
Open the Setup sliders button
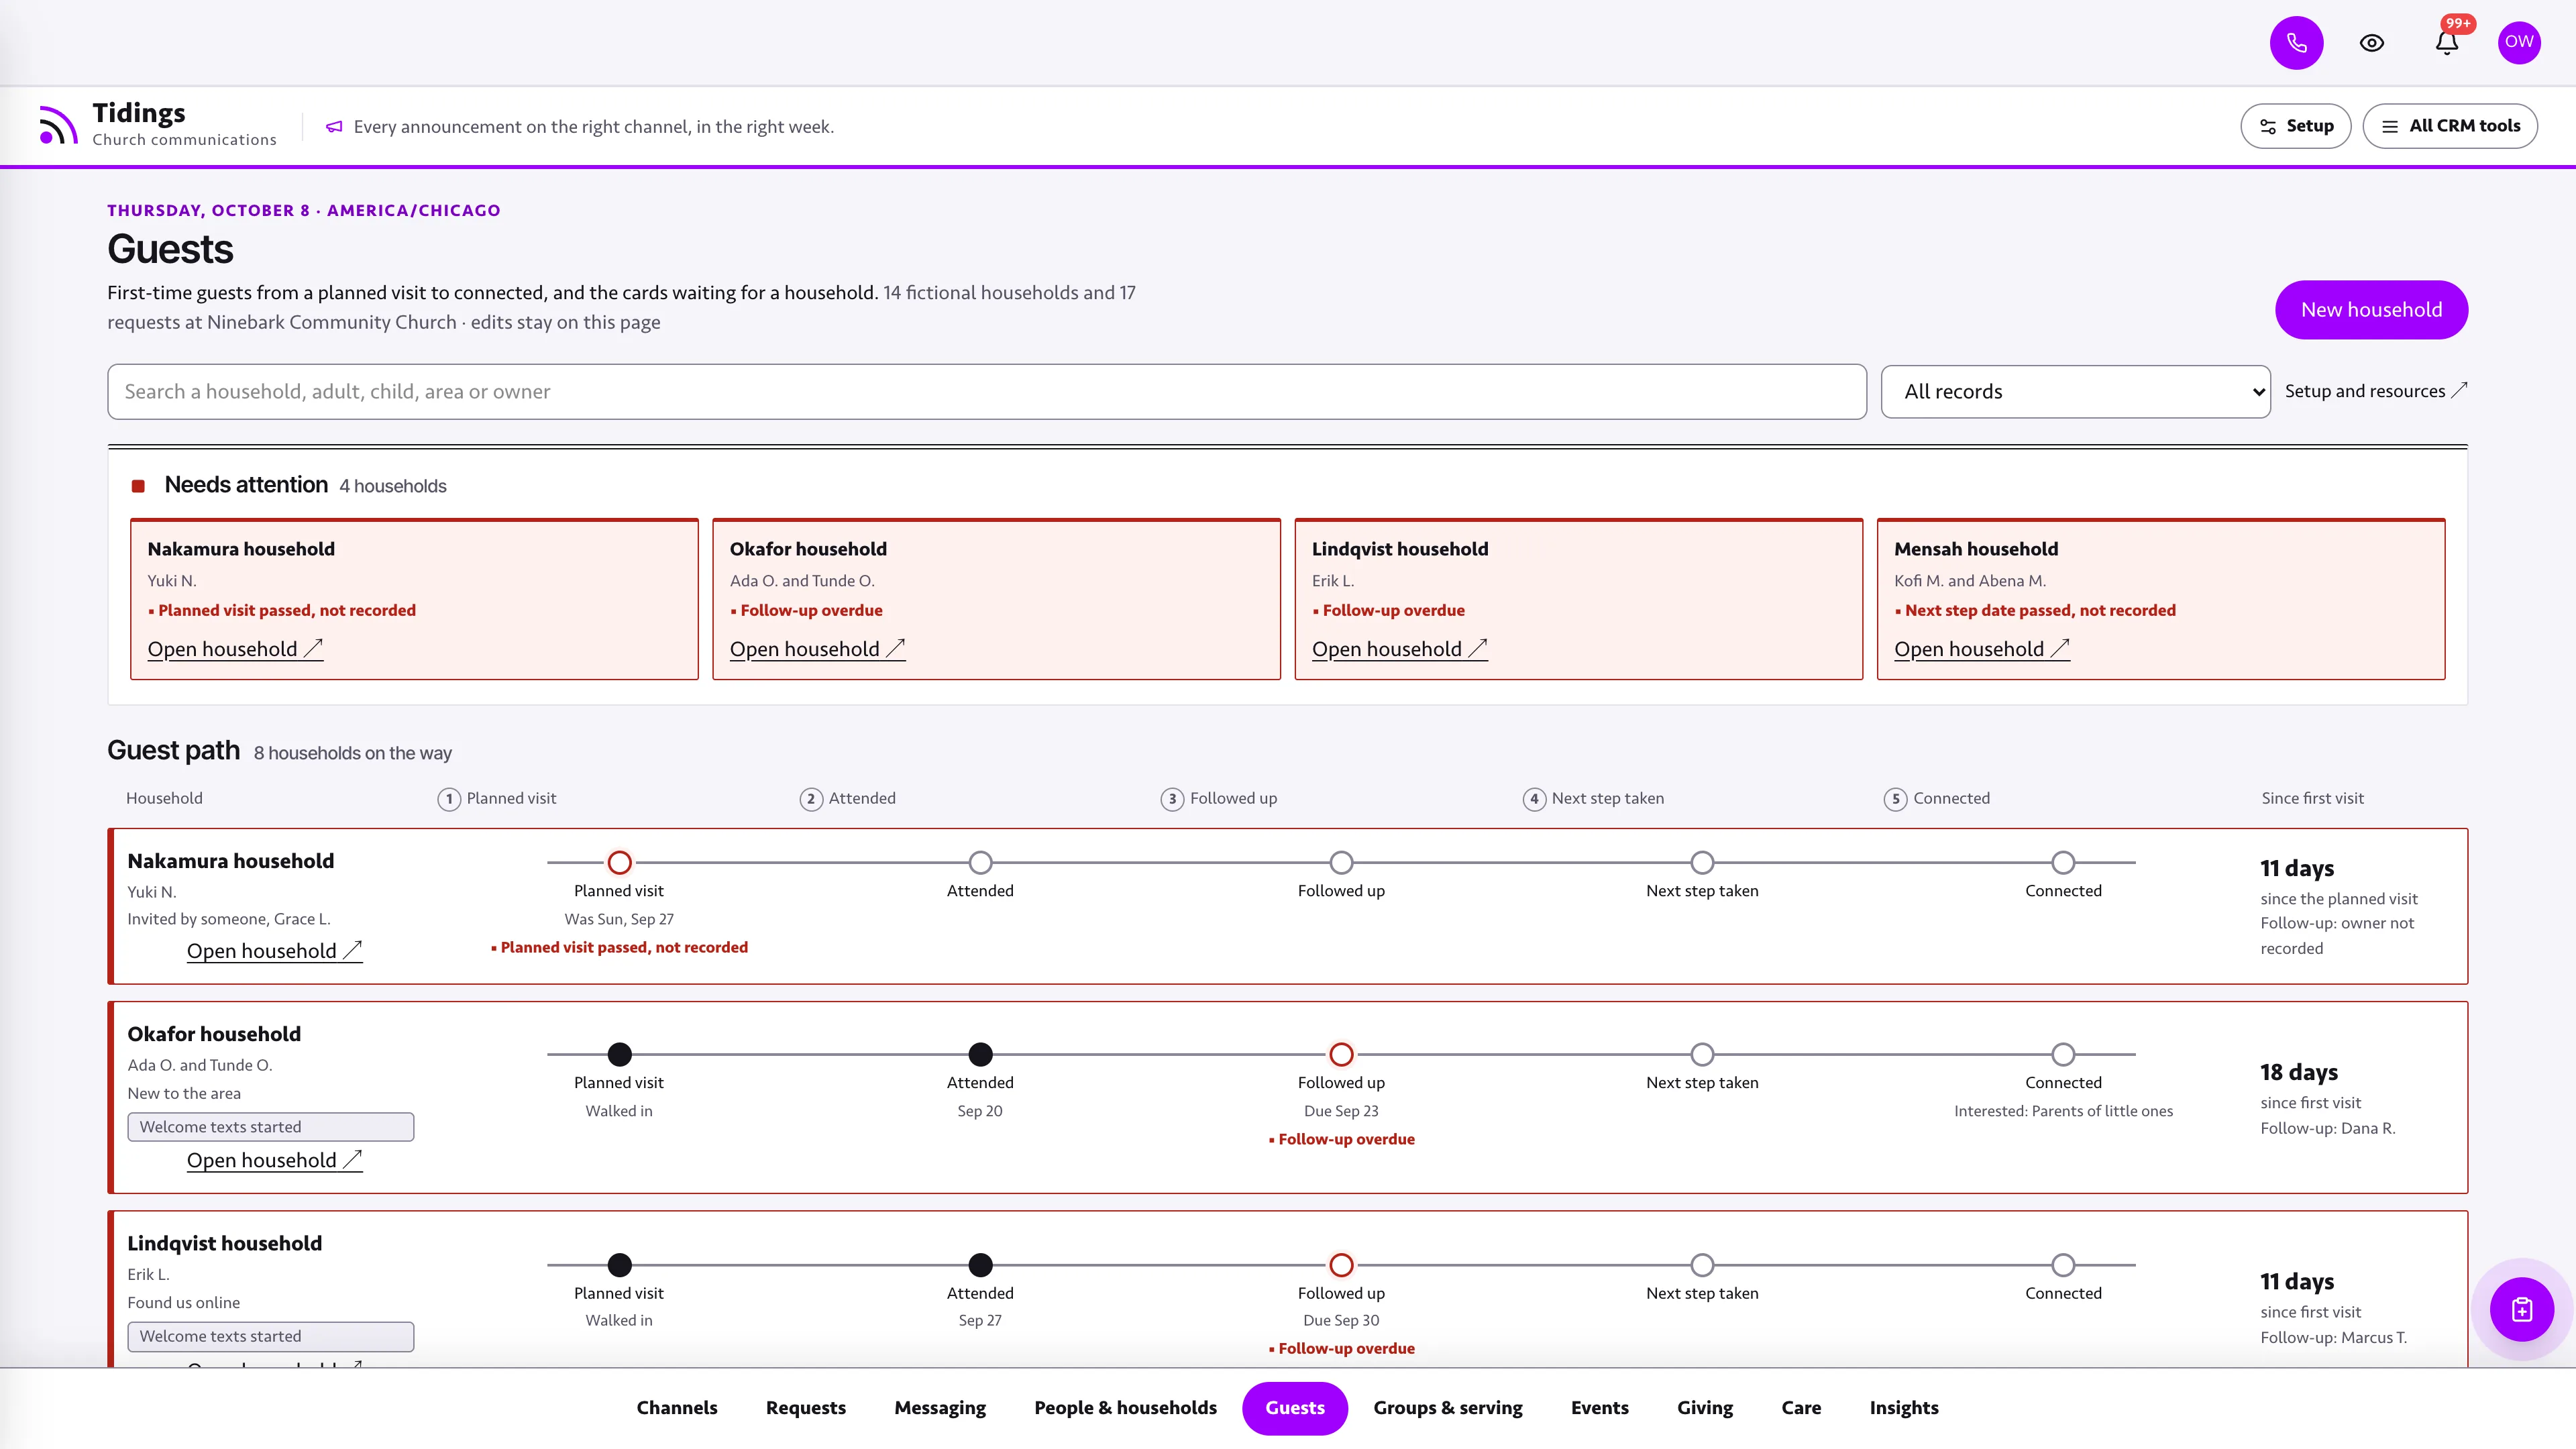pyautogui.click(x=2296, y=126)
